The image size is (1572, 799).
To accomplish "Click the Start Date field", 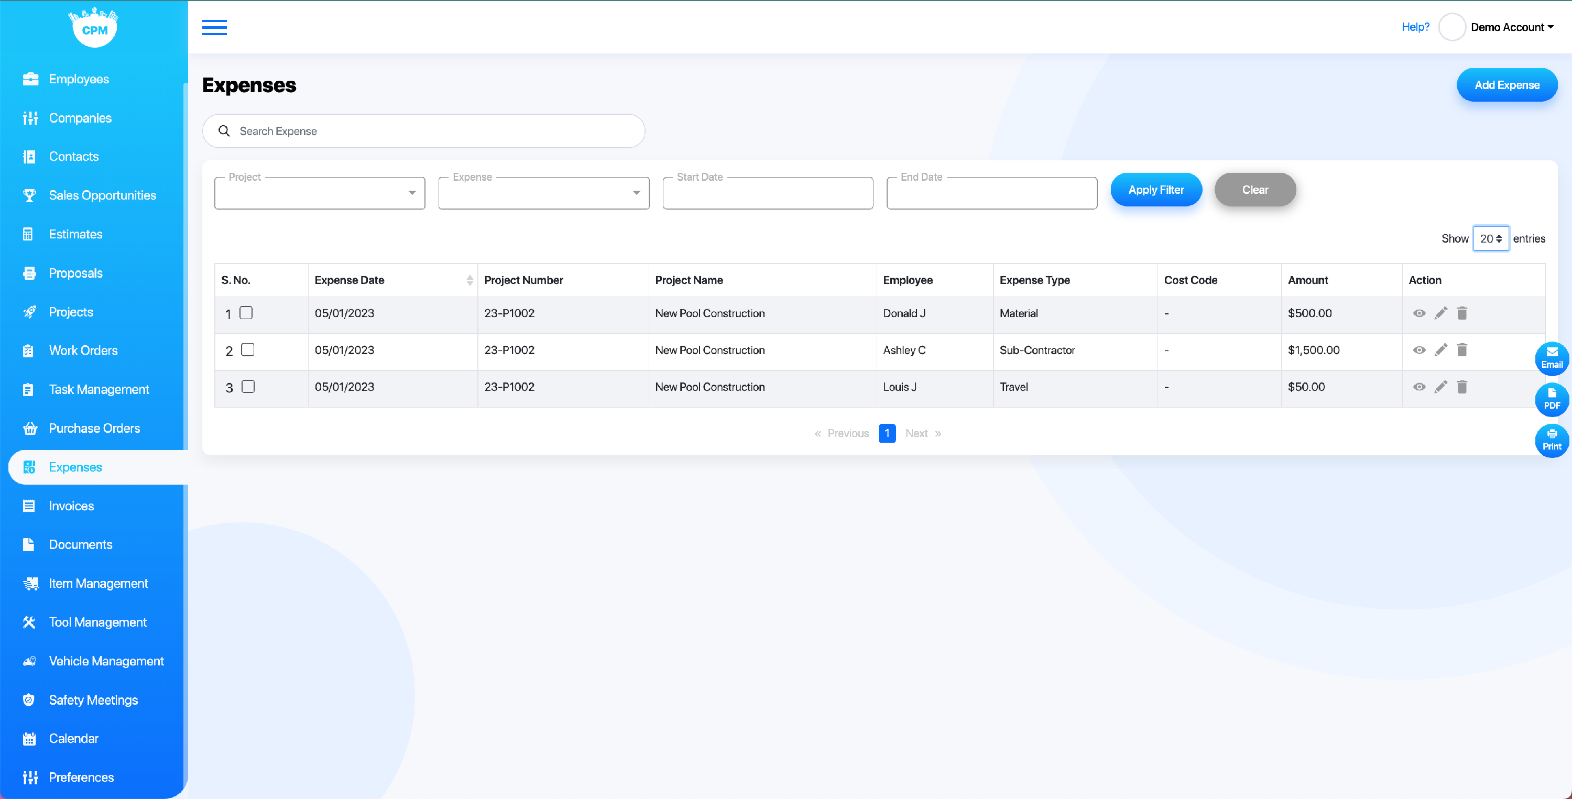I will pyautogui.click(x=768, y=193).
